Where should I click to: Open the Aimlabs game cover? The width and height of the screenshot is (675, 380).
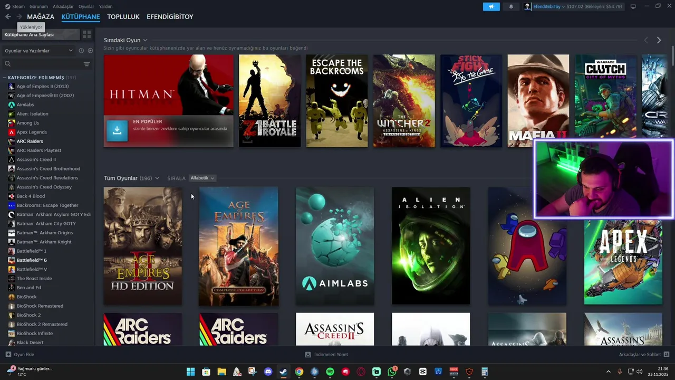point(335,246)
